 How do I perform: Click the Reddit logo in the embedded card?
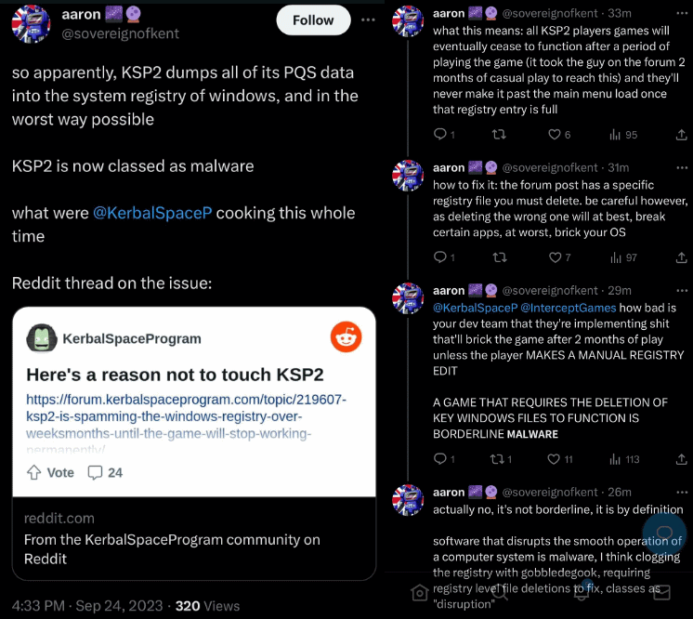[x=346, y=337]
